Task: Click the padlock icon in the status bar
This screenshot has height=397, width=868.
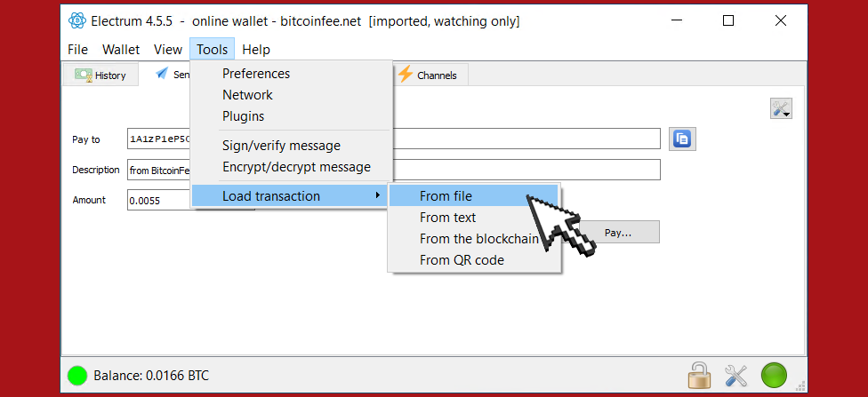Action: click(699, 375)
